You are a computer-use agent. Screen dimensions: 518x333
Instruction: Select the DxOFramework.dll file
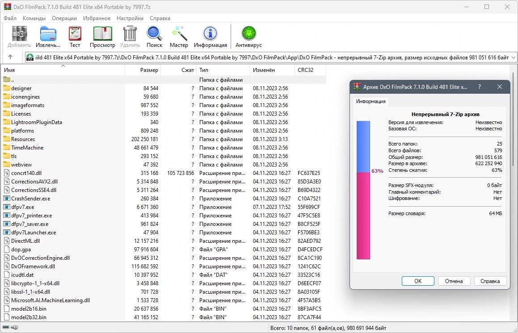point(164,266)
